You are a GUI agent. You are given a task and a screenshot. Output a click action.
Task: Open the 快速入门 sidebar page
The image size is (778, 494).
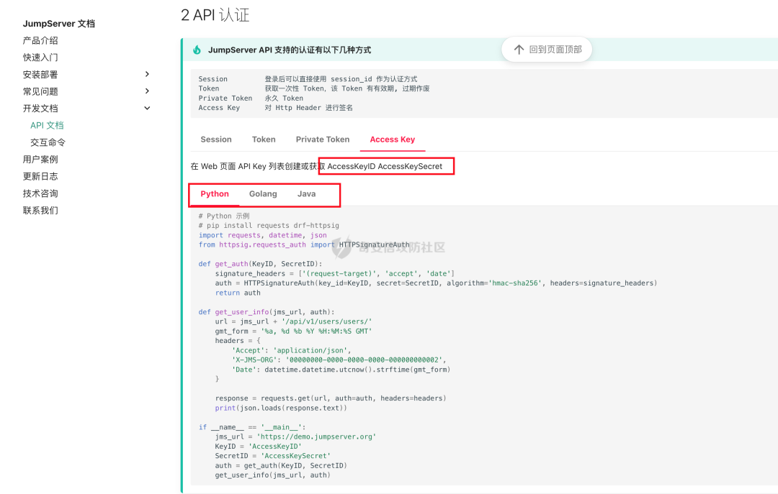point(40,58)
